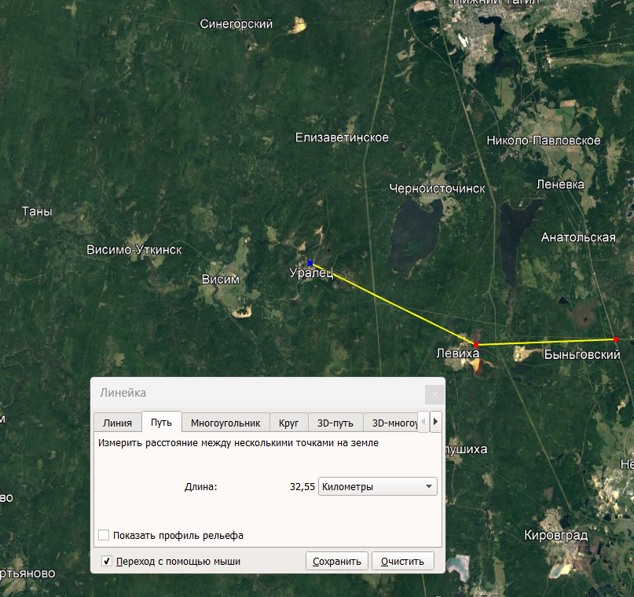Click the Кировград map label
The width and height of the screenshot is (634, 597).
point(556,535)
